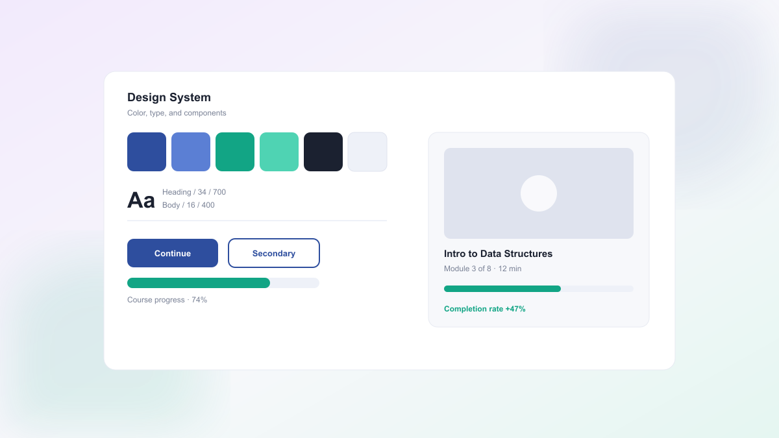This screenshot has height=438, width=779.
Task: Click the 'Heading / 34 / 700' spec text
Action: pos(194,192)
